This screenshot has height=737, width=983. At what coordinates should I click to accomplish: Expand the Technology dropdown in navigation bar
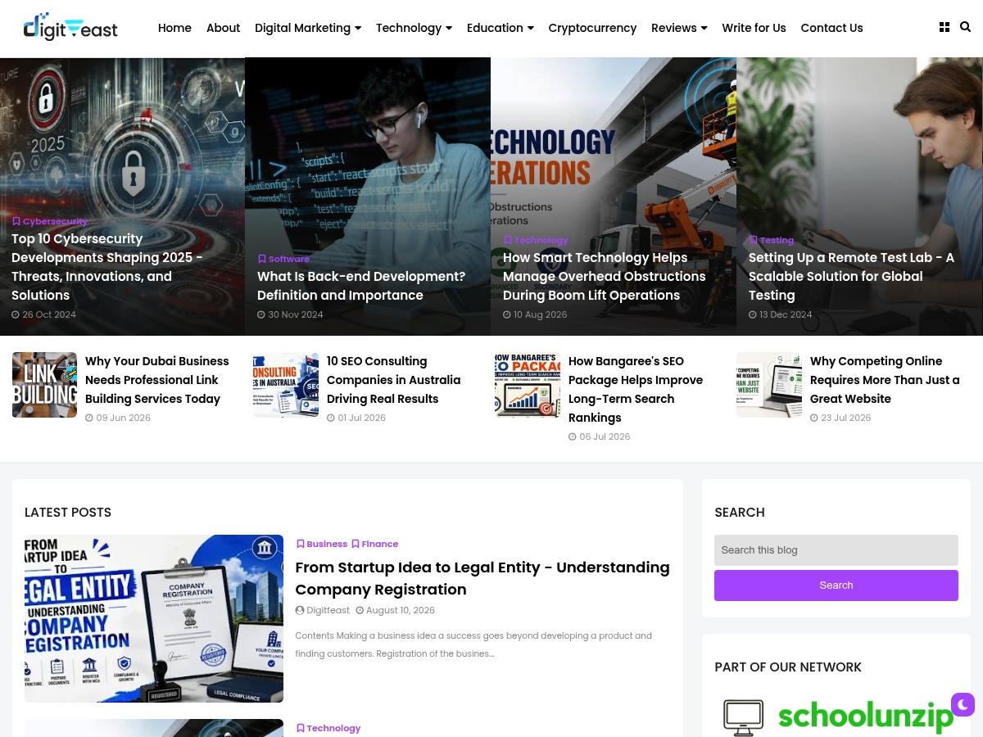pyautogui.click(x=414, y=28)
